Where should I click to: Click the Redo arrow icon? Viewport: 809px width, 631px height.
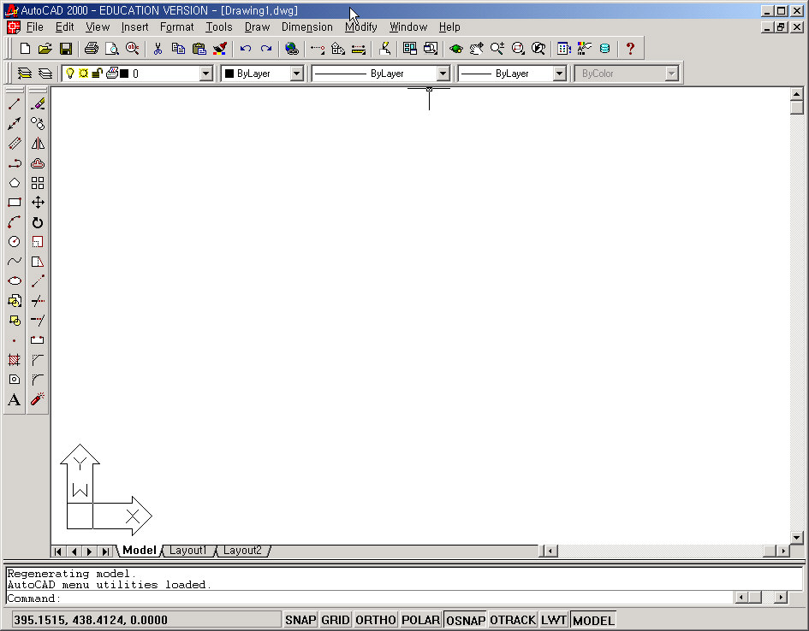(x=266, y=49)
